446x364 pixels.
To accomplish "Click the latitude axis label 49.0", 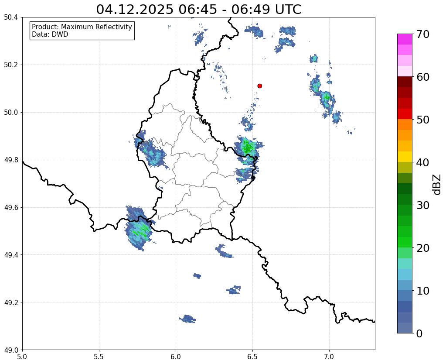I will click(x=11, y=350).
